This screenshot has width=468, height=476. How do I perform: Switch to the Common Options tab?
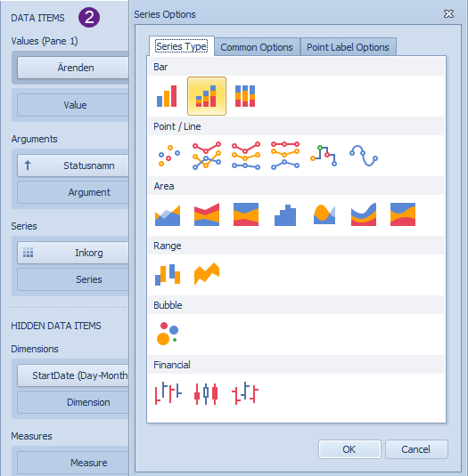(257, 47)
